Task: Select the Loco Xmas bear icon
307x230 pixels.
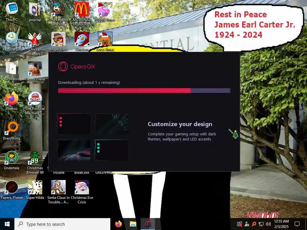Action: click(x=105, y=41)
